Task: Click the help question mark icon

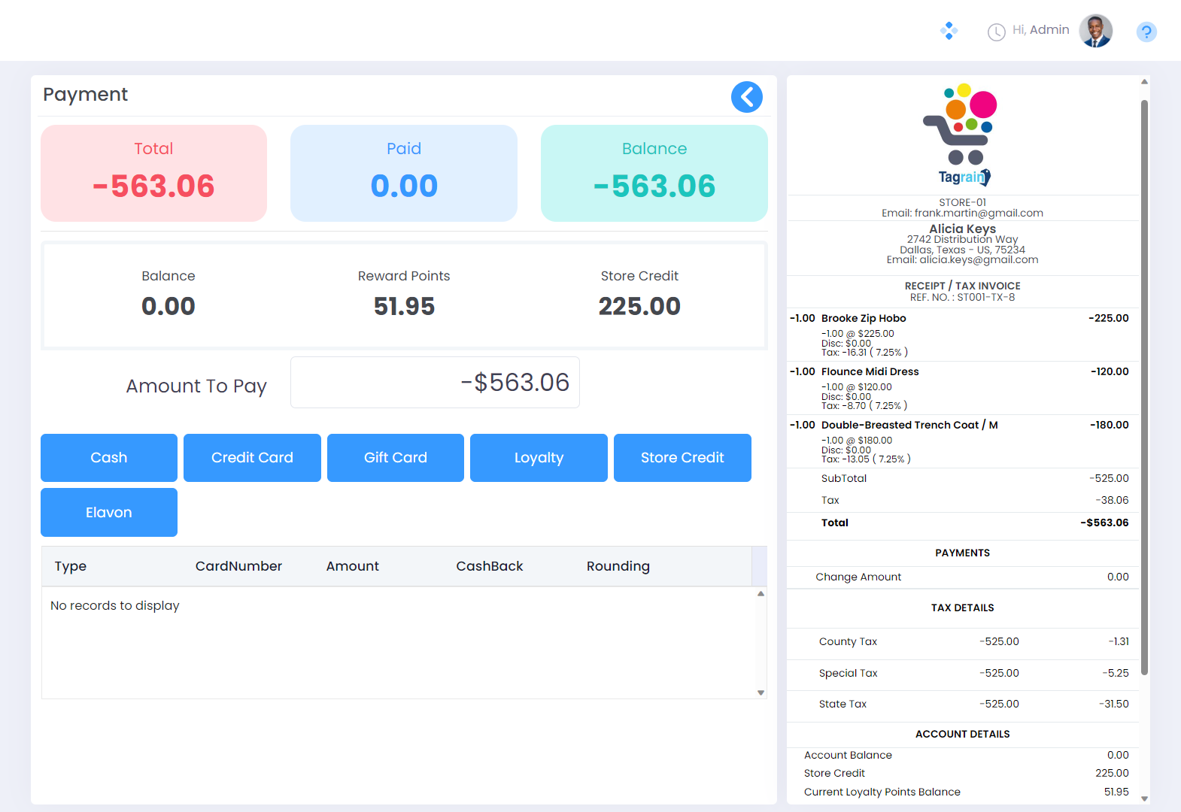Action: [1146, 32]
